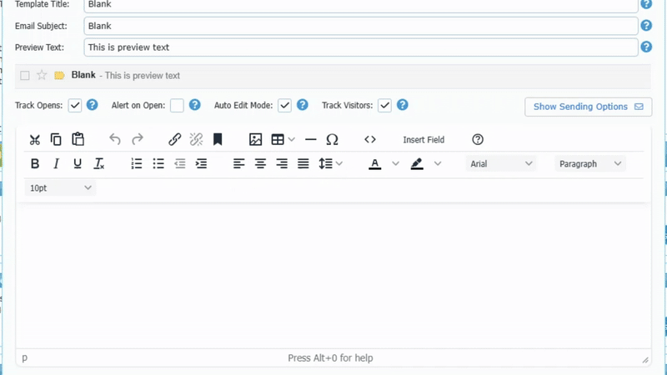Screen dimensions: 667x375
Task: Click the Clear formatting icon
Action: pos(99,164)
